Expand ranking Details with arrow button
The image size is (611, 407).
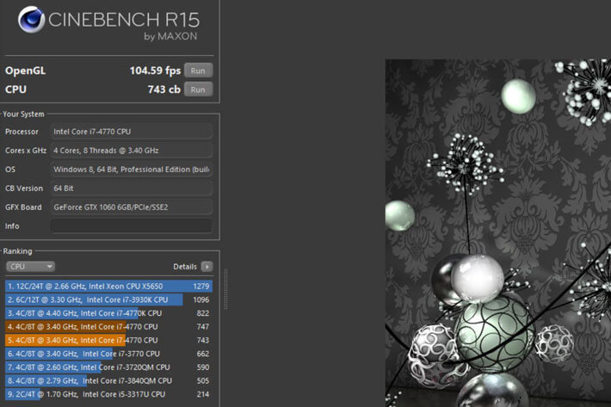pyautogui.click(x=207, y=267)
